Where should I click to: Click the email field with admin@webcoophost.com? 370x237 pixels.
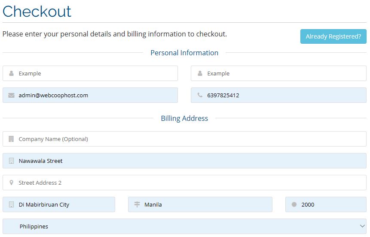(90, 95)
